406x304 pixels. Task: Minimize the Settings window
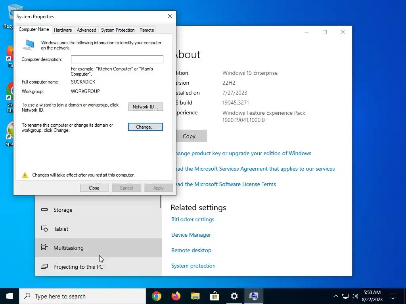[306, 32]
